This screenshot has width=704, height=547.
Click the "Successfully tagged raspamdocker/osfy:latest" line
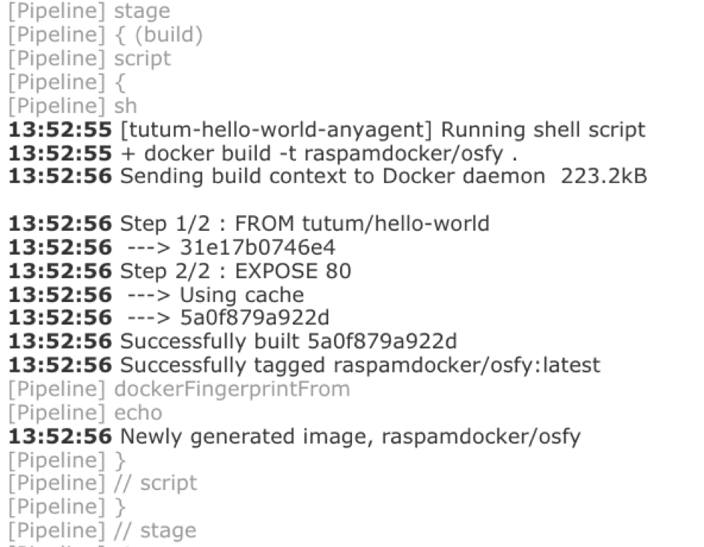pyautogui.click(x=359, y=366)
